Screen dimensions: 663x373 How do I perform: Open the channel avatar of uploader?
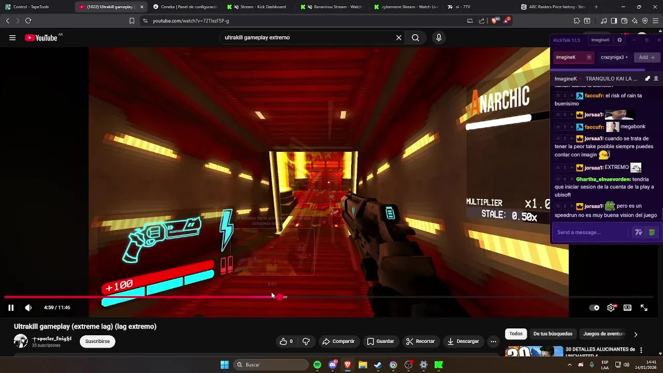pyautogui.click(x=21, y=341)
